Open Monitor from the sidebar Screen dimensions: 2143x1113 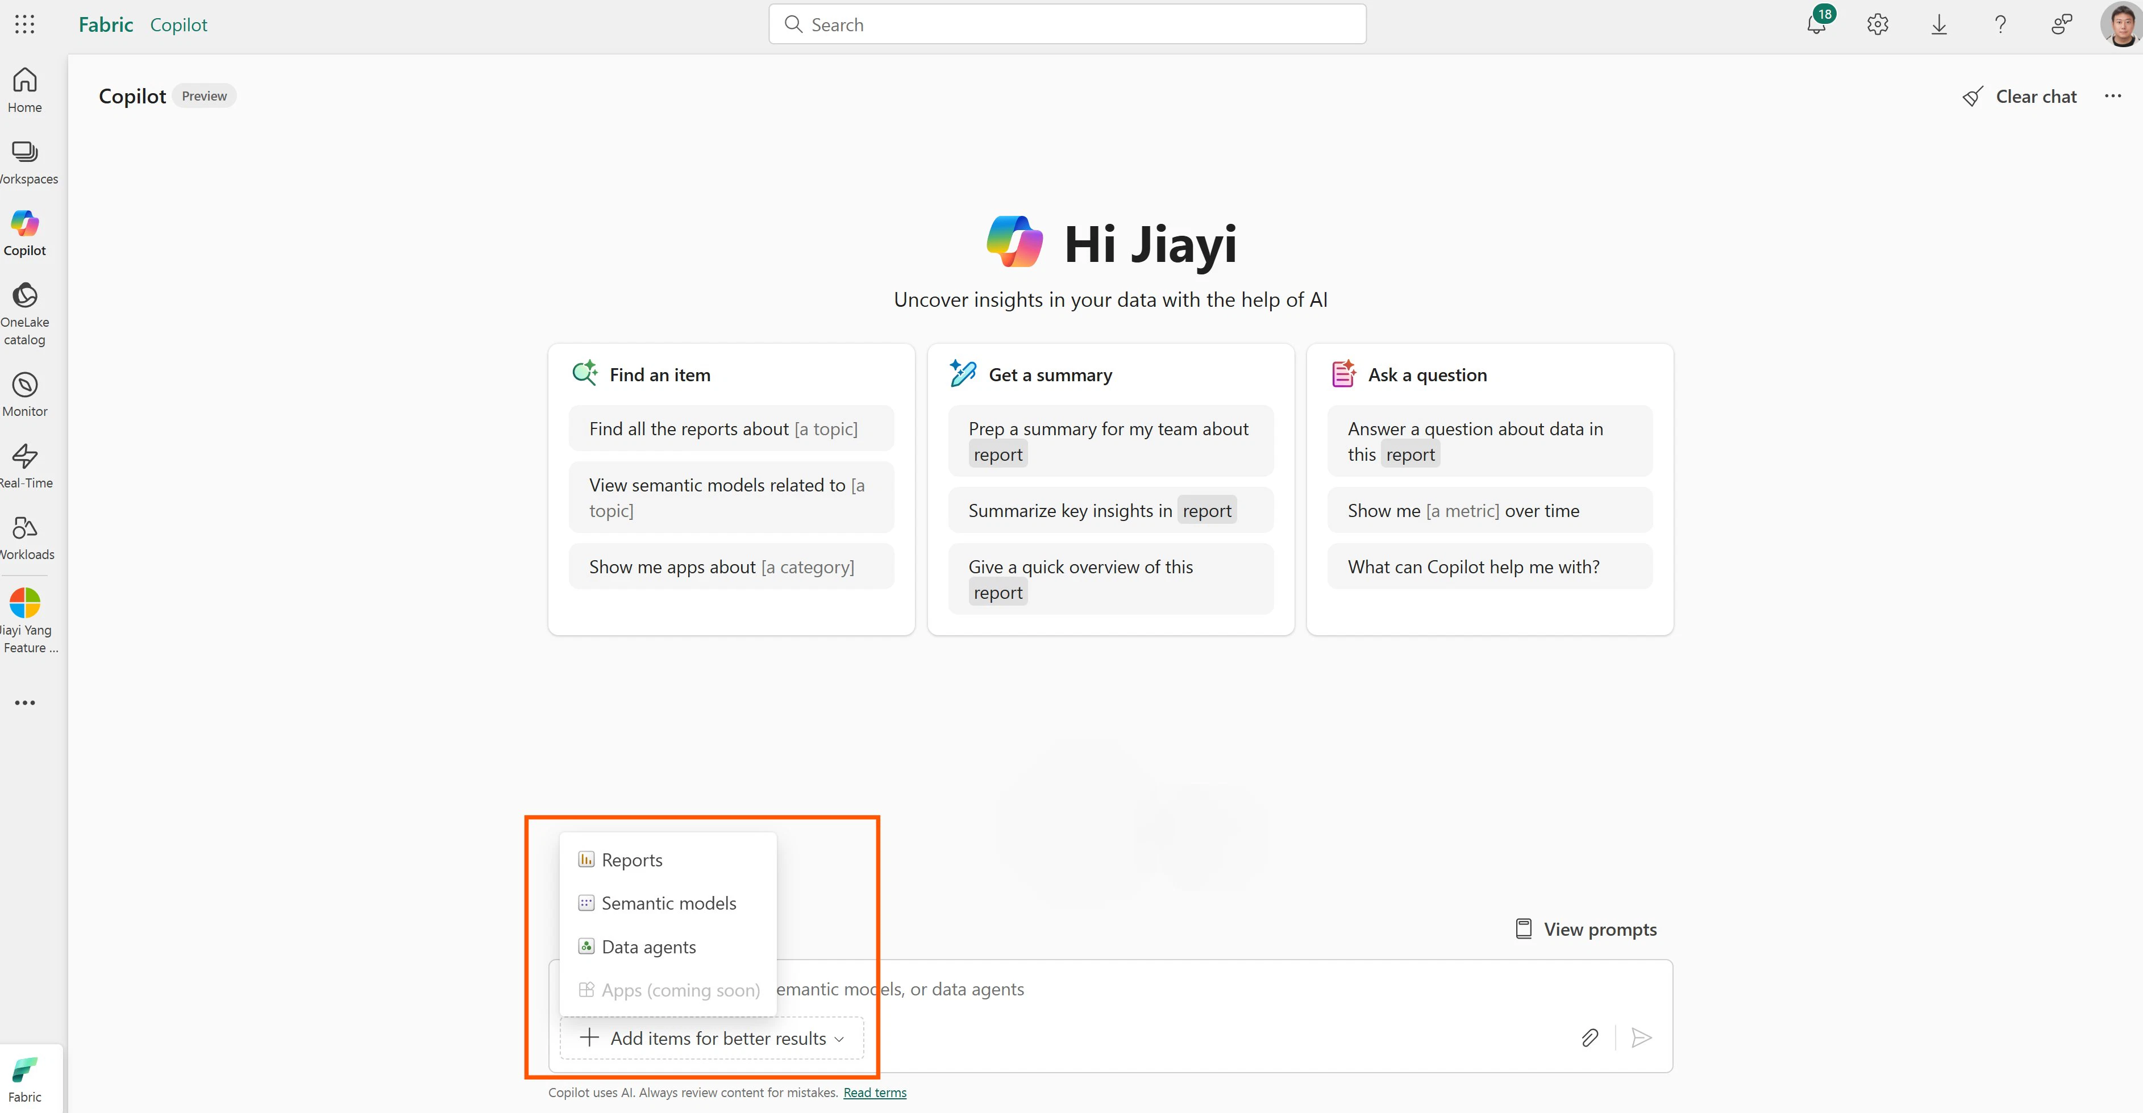pos(25,394)
